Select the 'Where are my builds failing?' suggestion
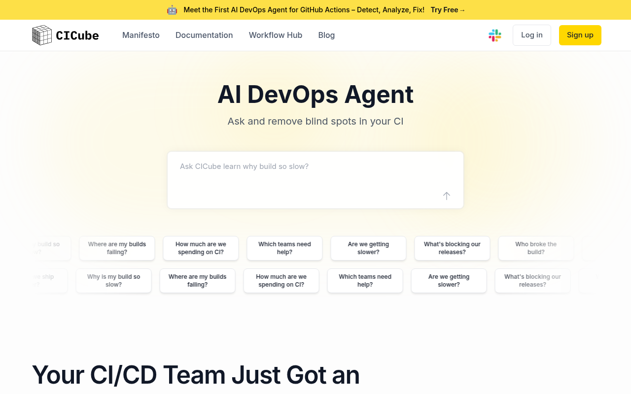 click(x=117, y=248)
